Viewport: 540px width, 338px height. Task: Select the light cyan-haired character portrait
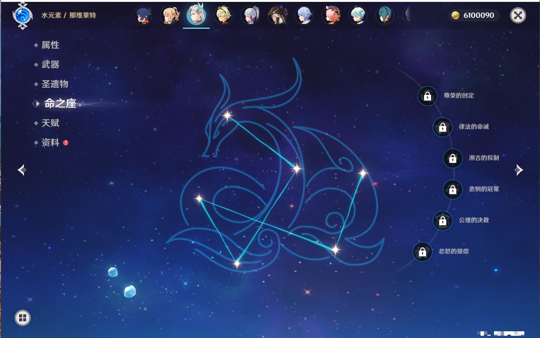[358, 16]
